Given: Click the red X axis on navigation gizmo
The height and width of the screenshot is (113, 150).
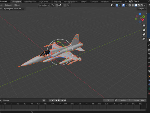Looking at the screenshot, I should 142,19.
